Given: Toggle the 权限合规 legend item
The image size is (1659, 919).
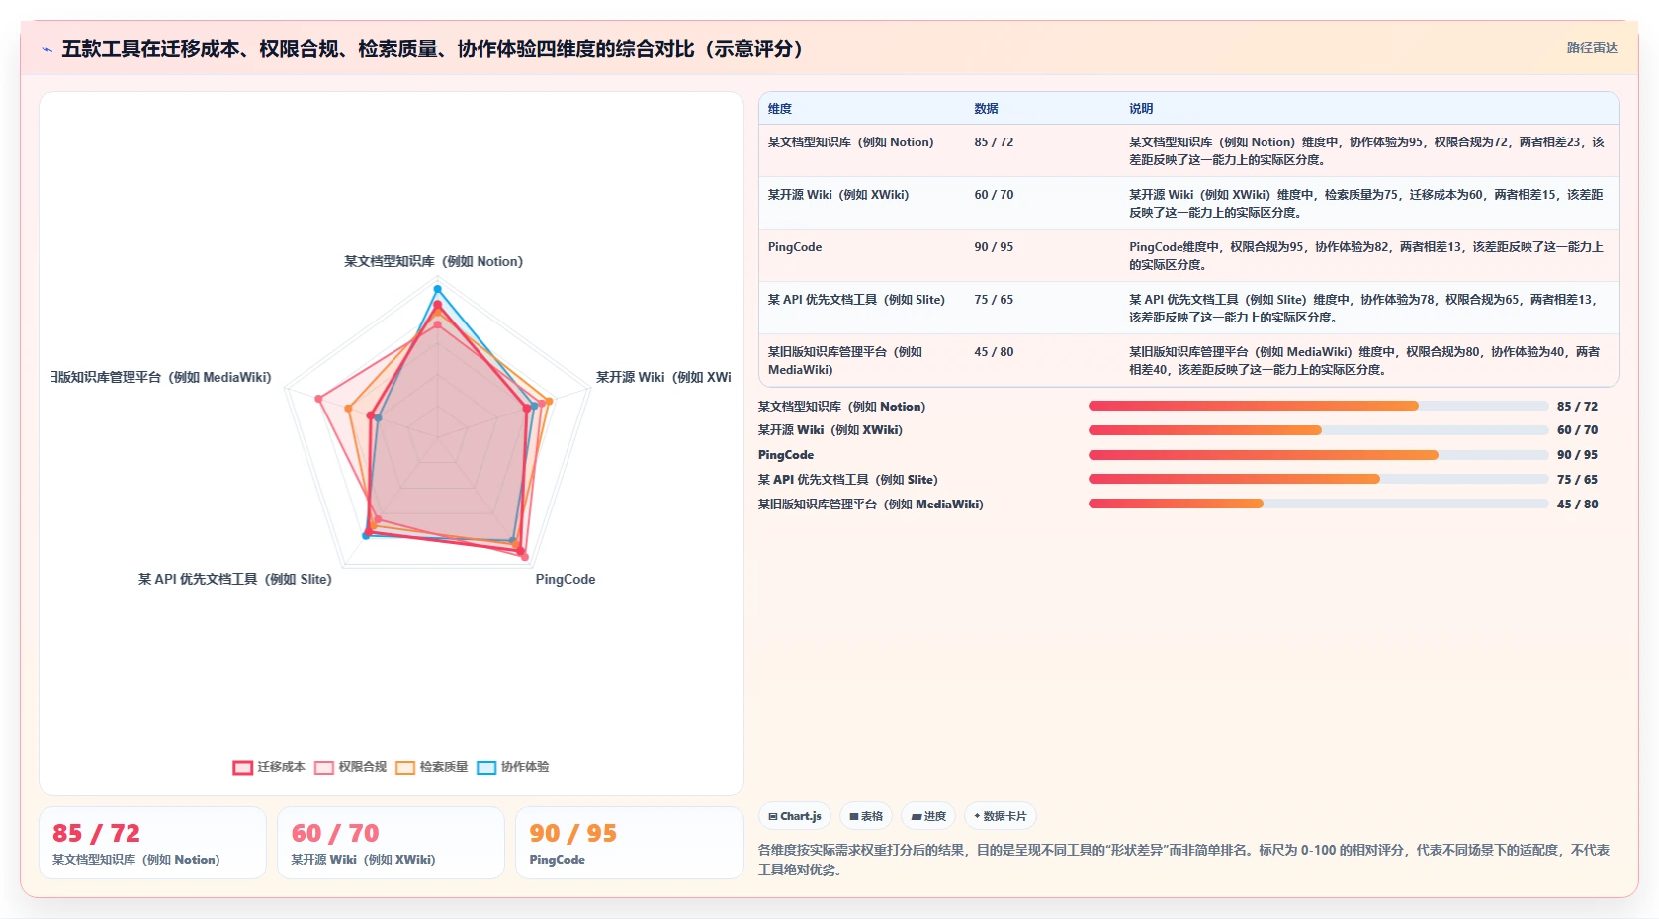Looking at the screenshot, I should [350, 767].
